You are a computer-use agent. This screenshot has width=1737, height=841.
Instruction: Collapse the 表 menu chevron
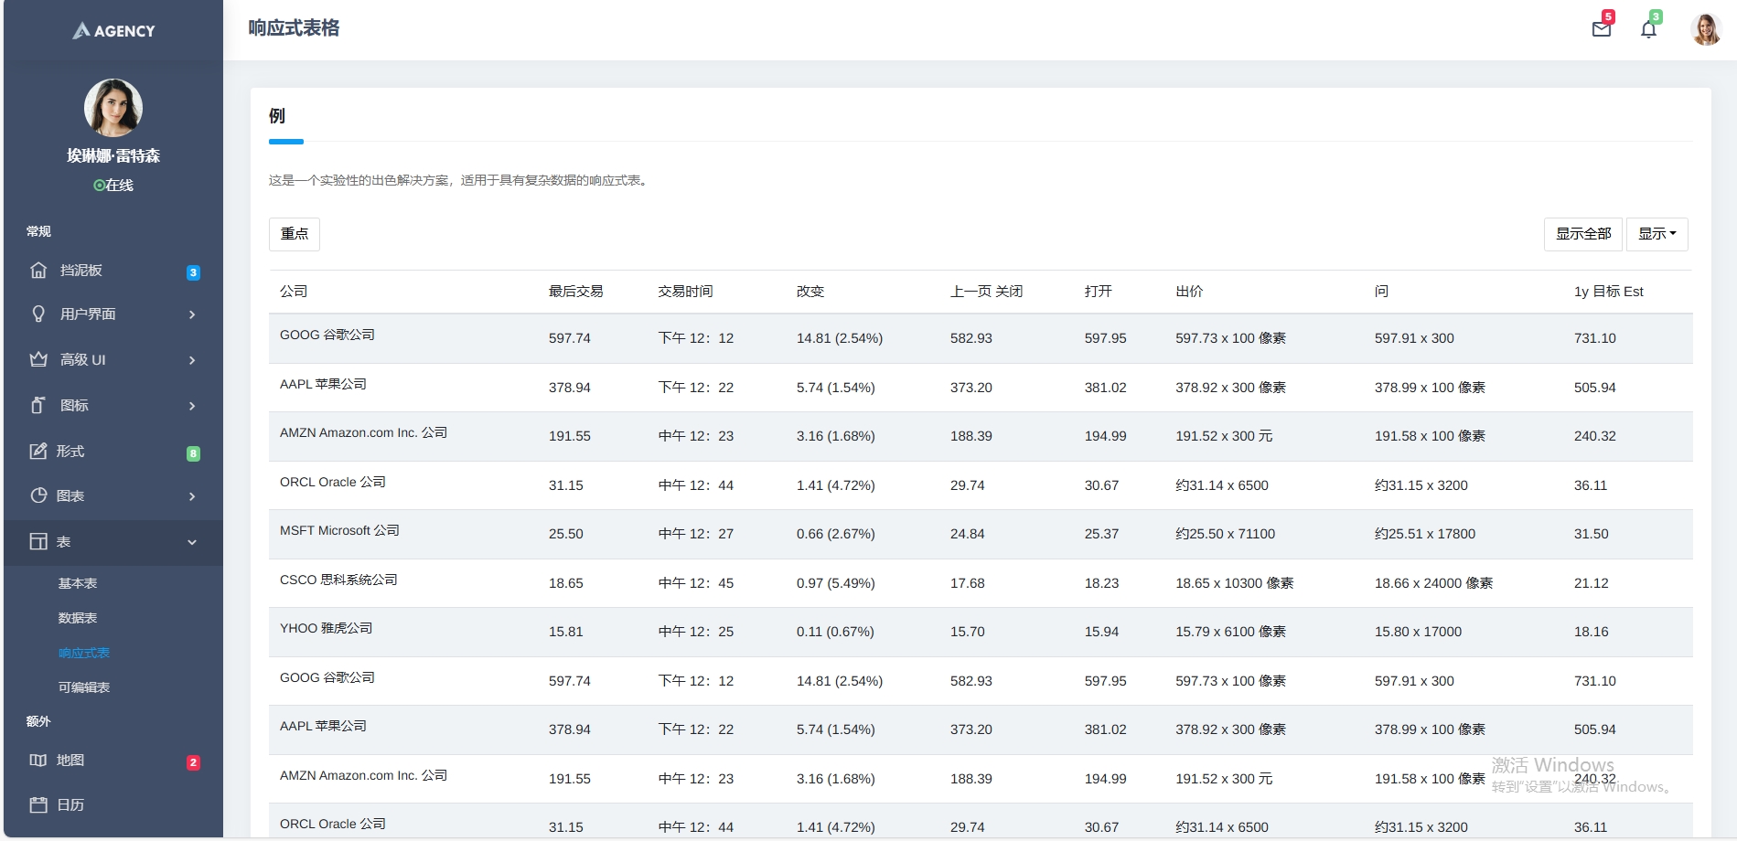pyautogui.click(x=192, y=542)
